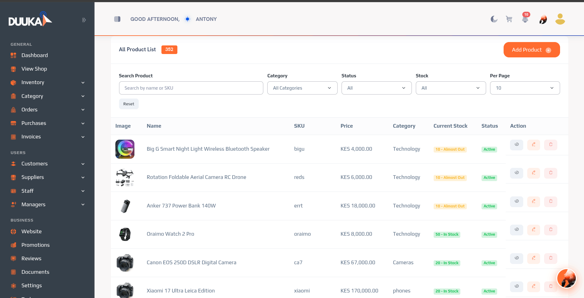Click the Reset filters button
Viewport: 584px width, 298px height.
129,104
